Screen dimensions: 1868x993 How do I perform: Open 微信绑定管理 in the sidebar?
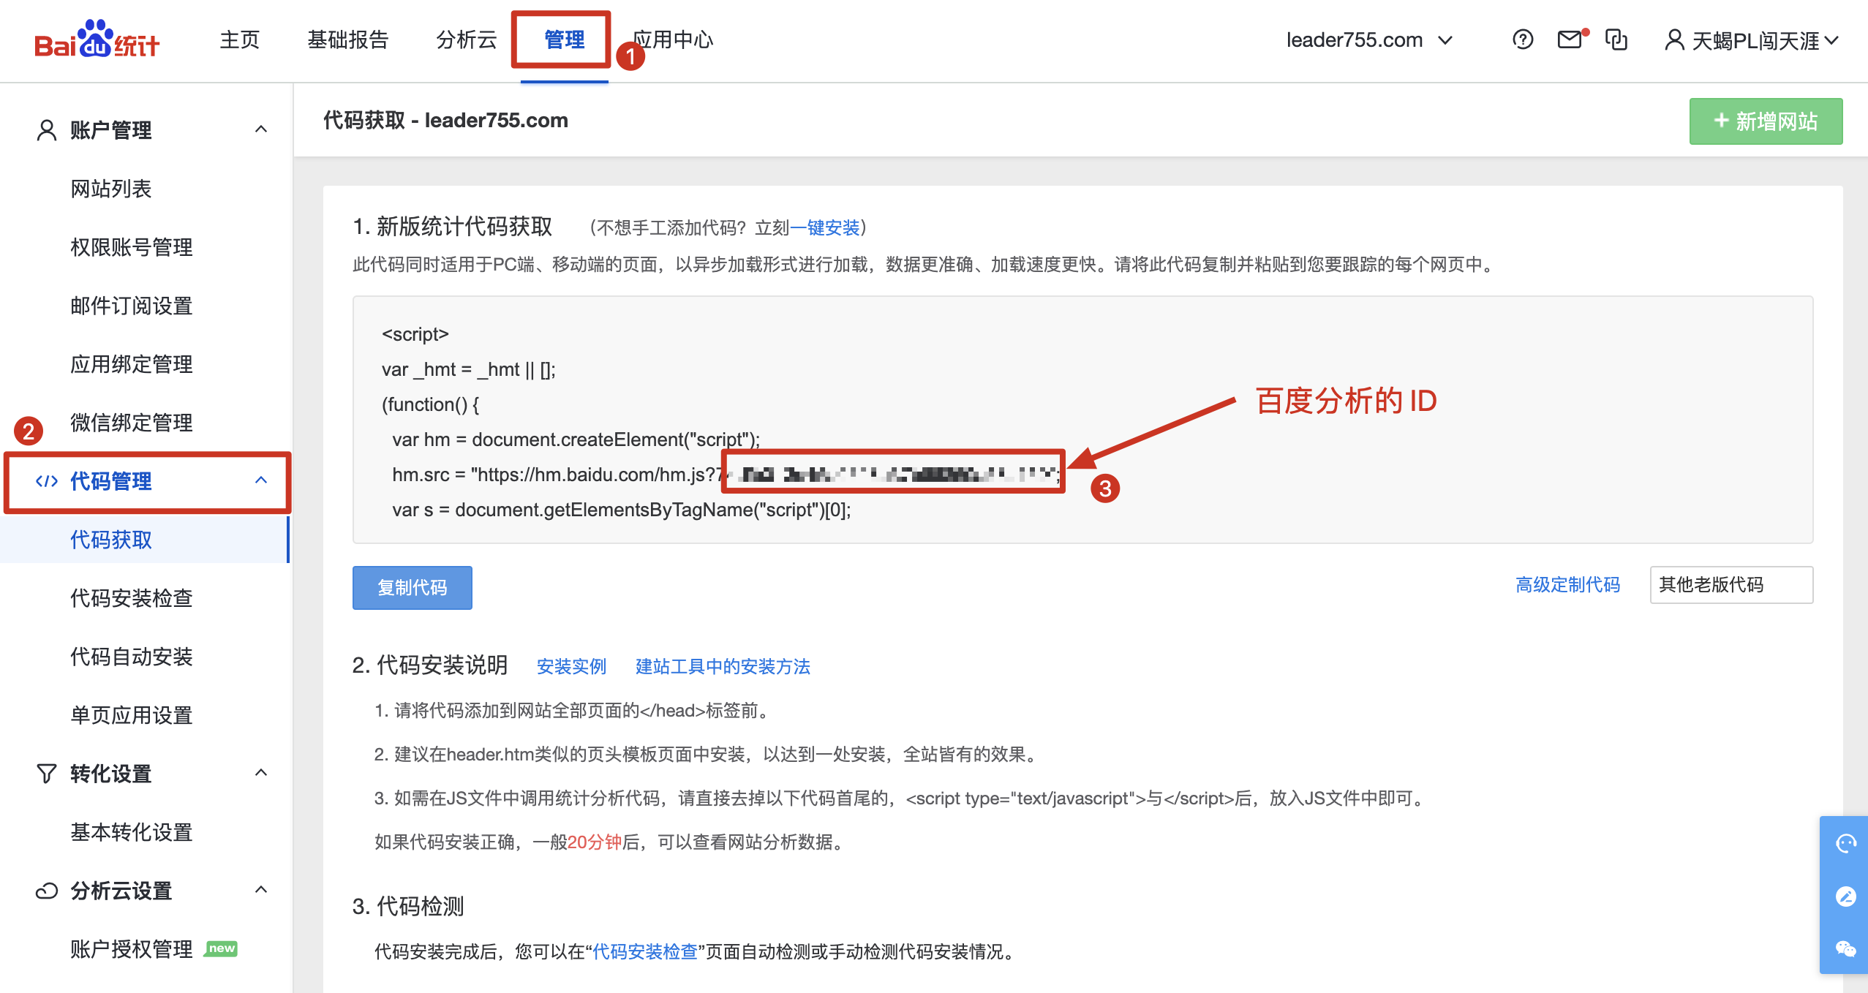point(131,423)
